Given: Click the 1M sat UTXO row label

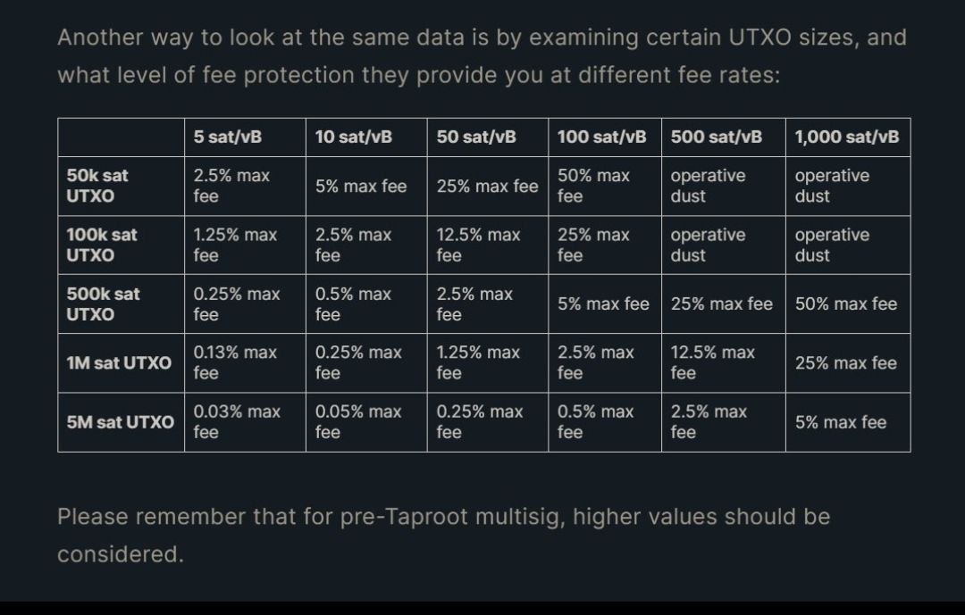Looking at the screenshot, I should (122, 363).
